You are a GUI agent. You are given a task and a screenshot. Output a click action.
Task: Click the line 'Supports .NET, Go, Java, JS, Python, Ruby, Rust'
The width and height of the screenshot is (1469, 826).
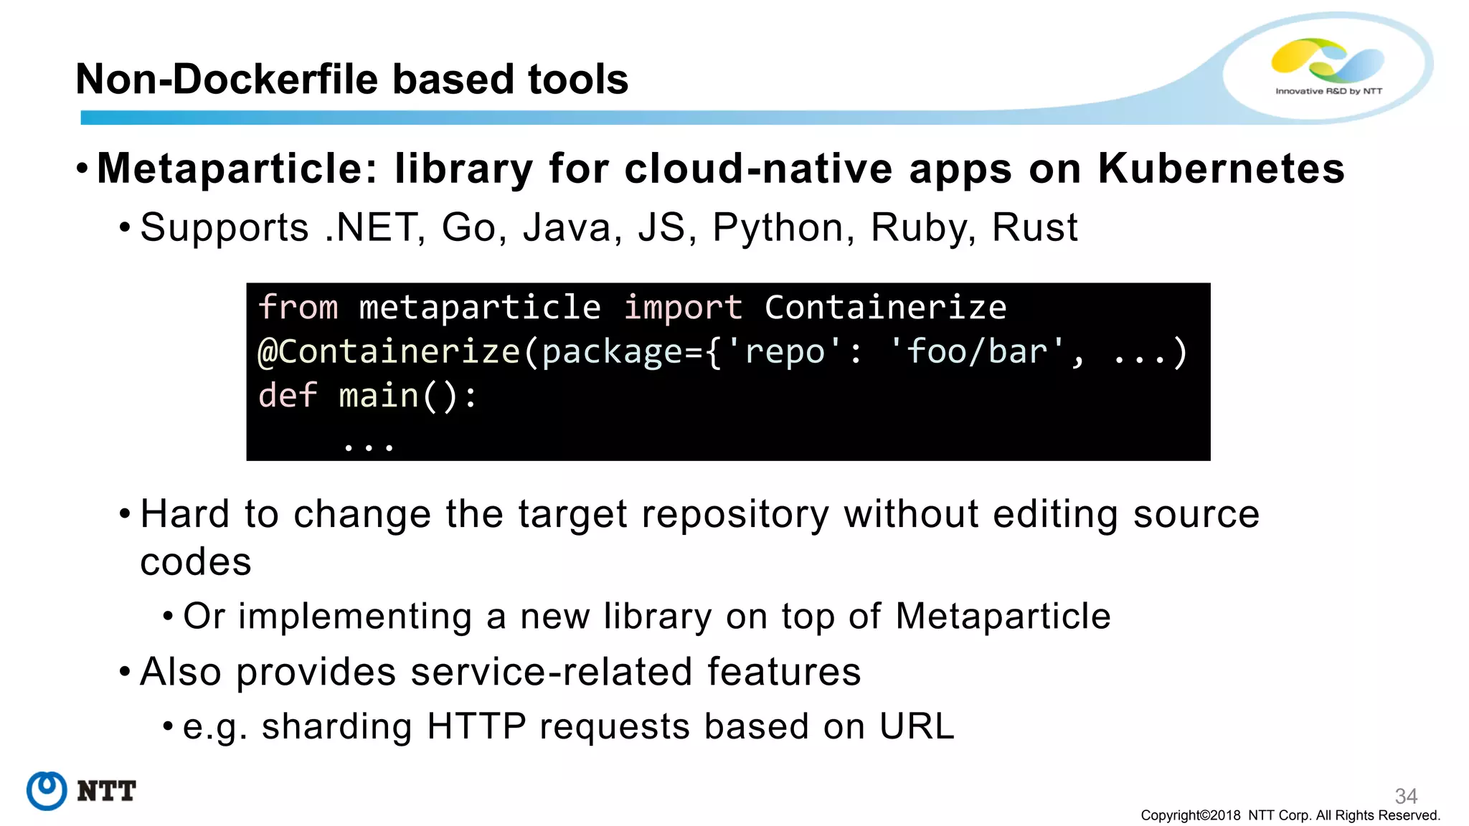click(x=608, y=228)
